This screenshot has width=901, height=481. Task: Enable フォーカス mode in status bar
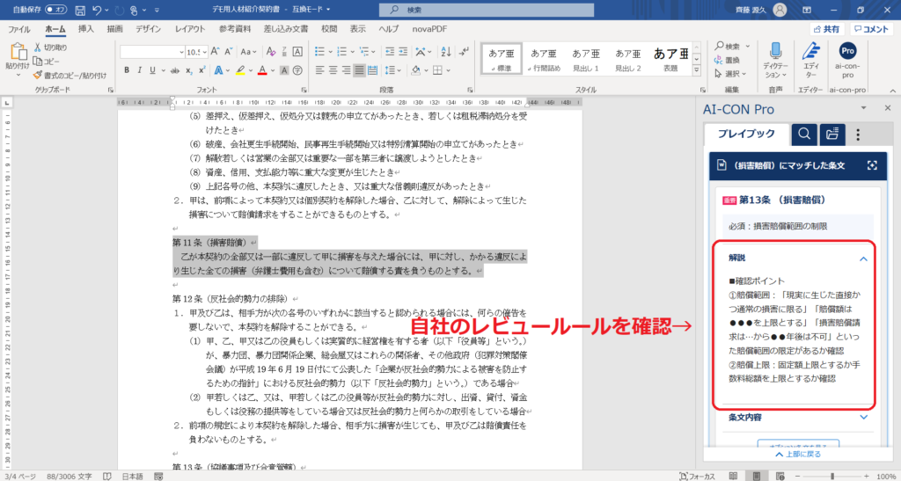point(697,477)
